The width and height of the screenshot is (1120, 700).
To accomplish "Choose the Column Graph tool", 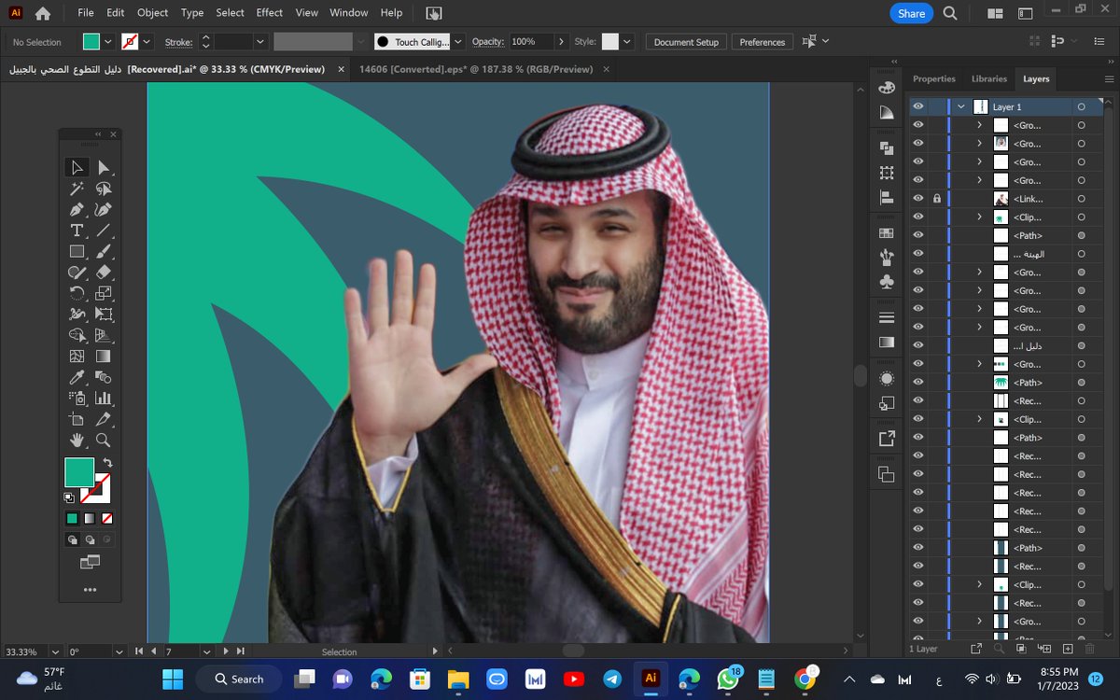I will click(104, 399).
